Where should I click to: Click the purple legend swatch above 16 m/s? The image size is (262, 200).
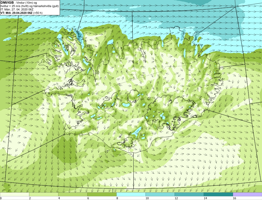click(248, 194)
